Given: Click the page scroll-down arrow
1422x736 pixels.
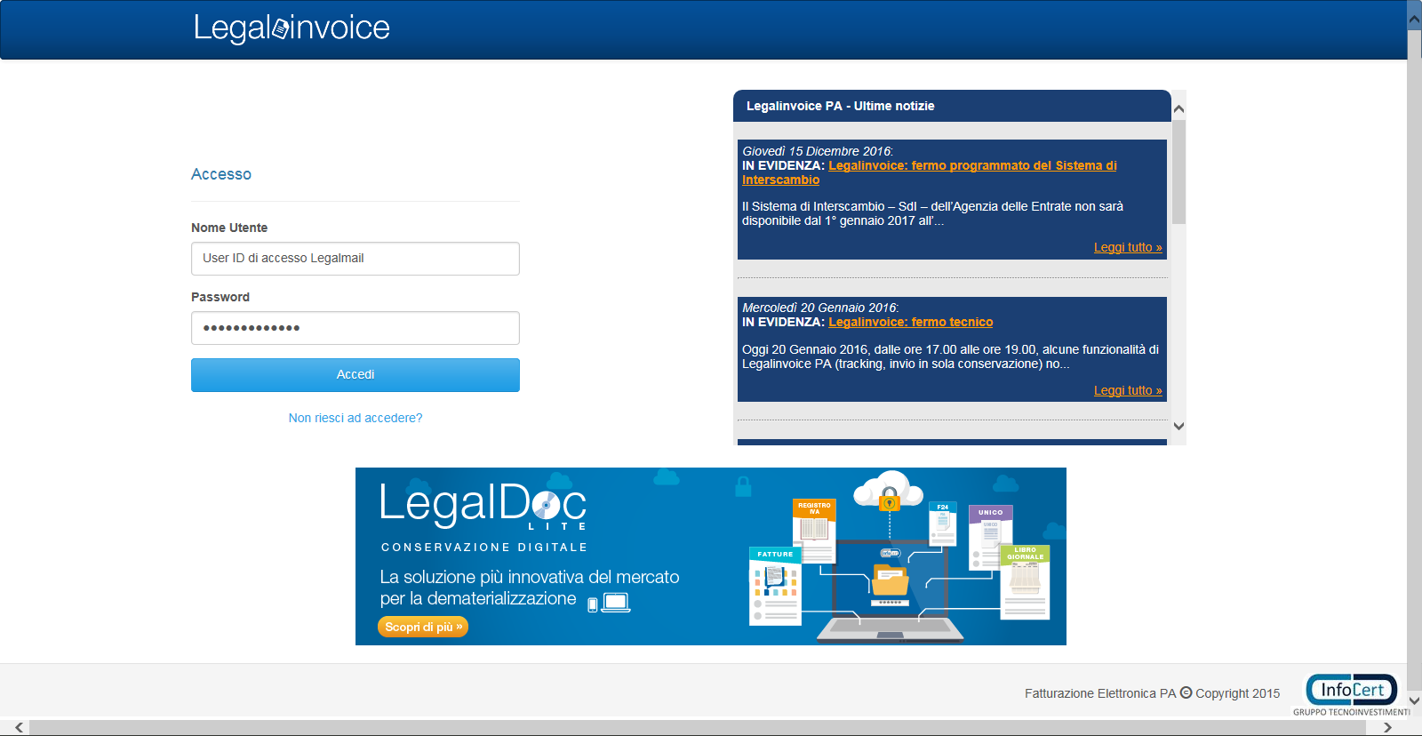Looking at the screenshot, I should [x=1414, y=701].
